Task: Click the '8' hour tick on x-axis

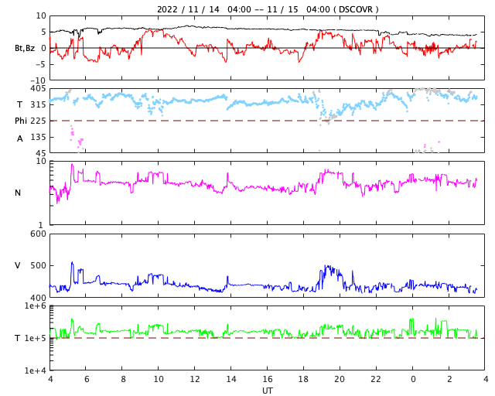Action: [123, 379]
